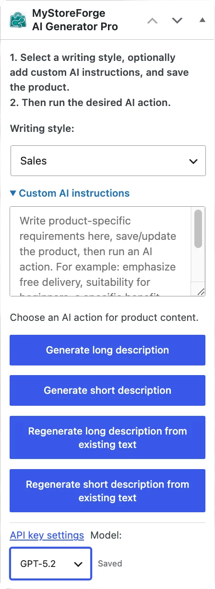This screenshot has width=215, height=589.
Task: Click the disclosure triangle beside Custom AI instructions
Action: click(x=13, y=193)
